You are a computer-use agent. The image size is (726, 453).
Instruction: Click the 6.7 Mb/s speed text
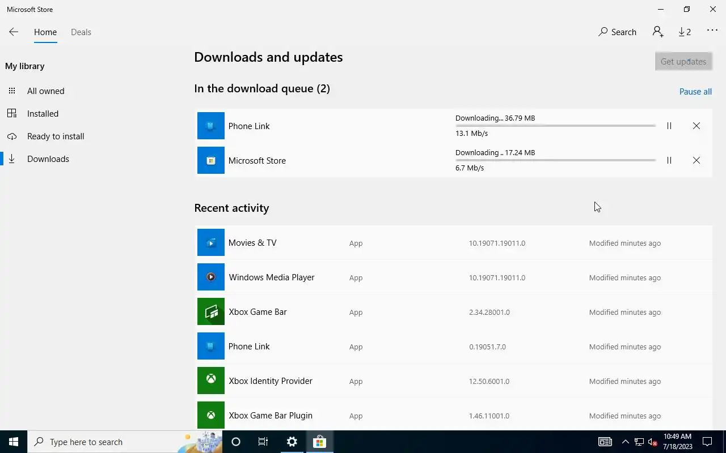point(469,168)
